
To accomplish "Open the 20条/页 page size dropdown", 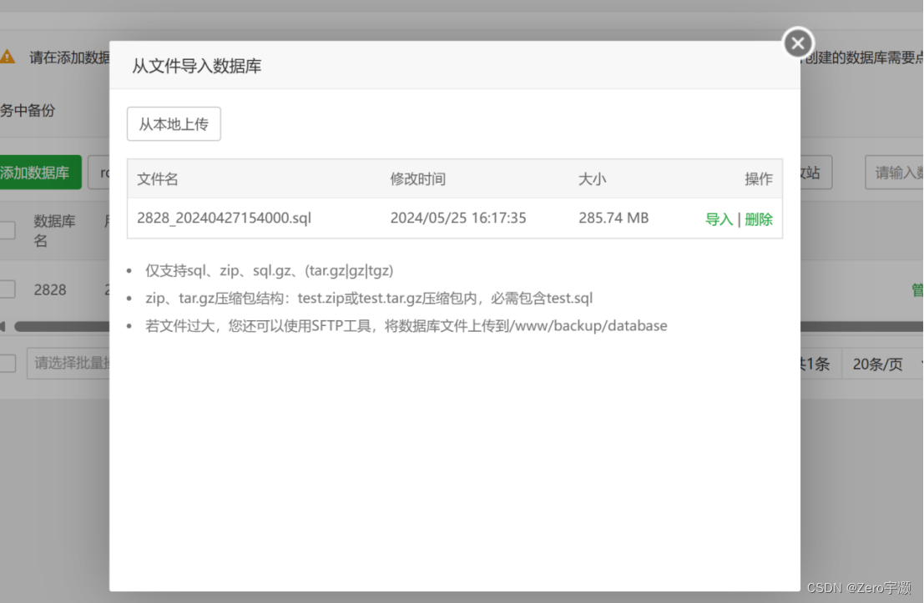I will click(883, 364).
